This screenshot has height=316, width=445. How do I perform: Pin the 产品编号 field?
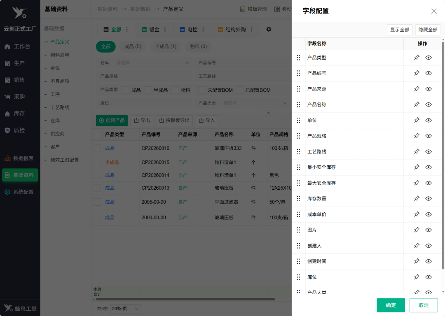coord(416,73)
